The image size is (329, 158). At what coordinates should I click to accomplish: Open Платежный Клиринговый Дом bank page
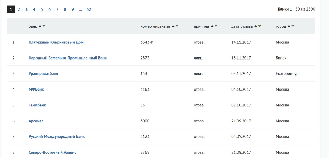(x=56, y=42)
